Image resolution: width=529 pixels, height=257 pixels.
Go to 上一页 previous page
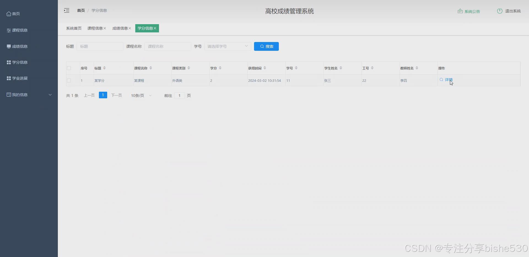pyautogui.click(x=89, y=95)
